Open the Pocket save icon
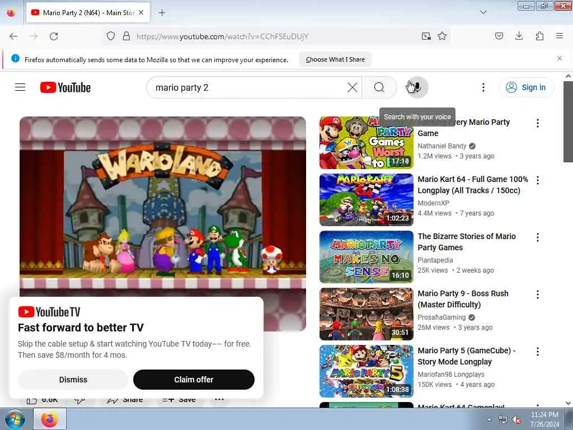This screenshot has width=573, height=430. (499, 36)
